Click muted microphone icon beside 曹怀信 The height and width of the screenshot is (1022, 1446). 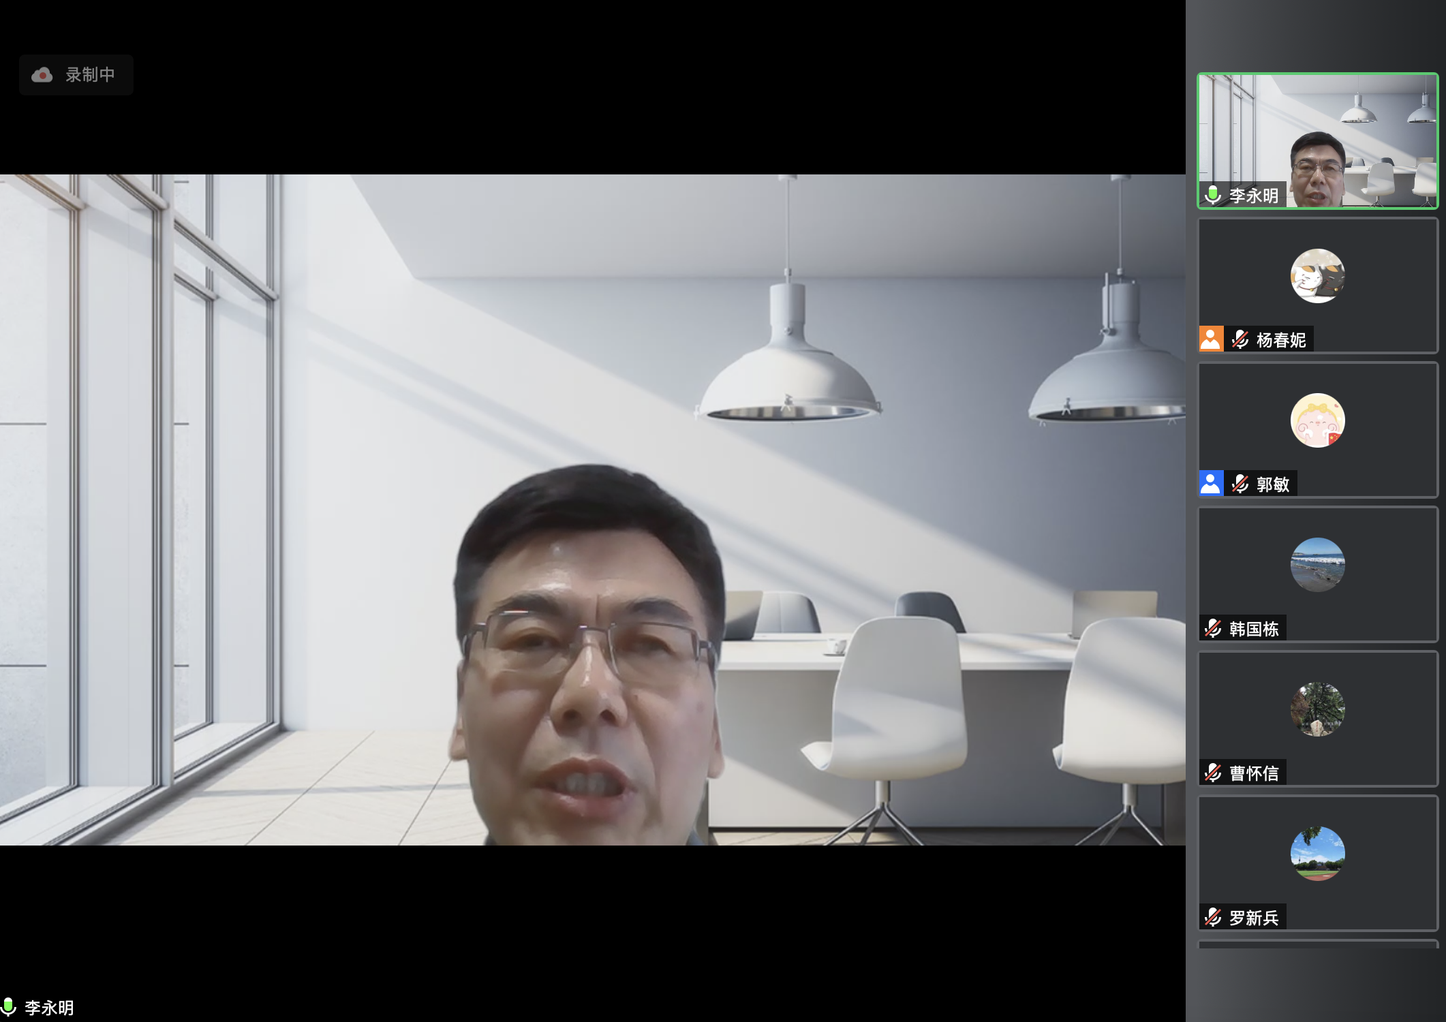[1213, 773]
